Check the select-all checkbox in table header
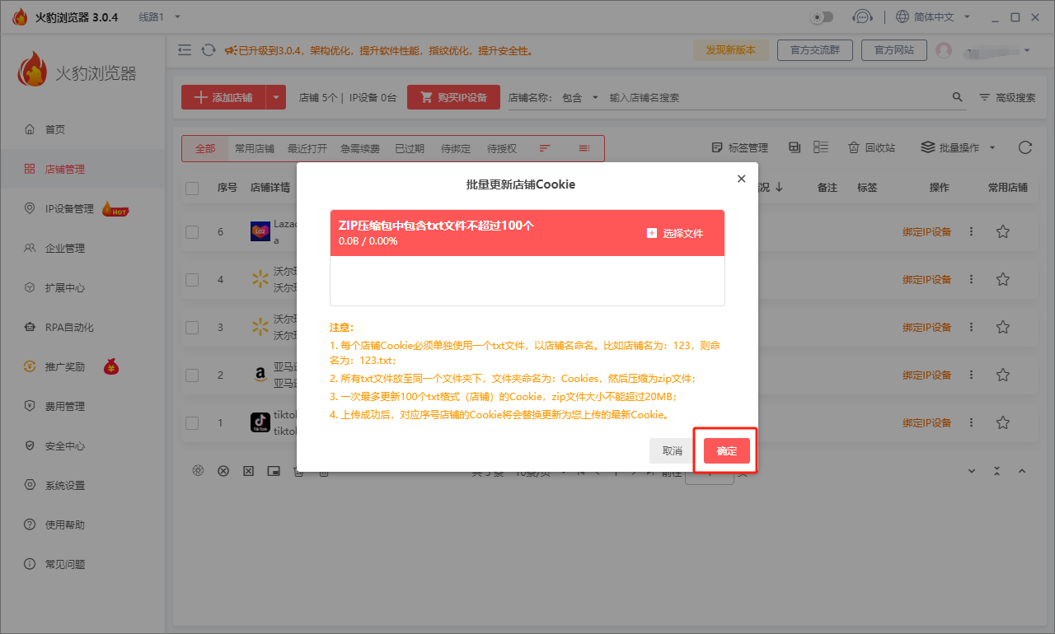Image resolution: width=1055 pixels, height=634 pixels. [192, 187]
